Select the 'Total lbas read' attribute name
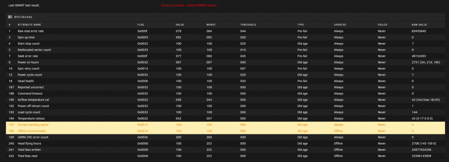Image resolution: width=449 pixels, height=162 pixels. click(x=27, y=156)
